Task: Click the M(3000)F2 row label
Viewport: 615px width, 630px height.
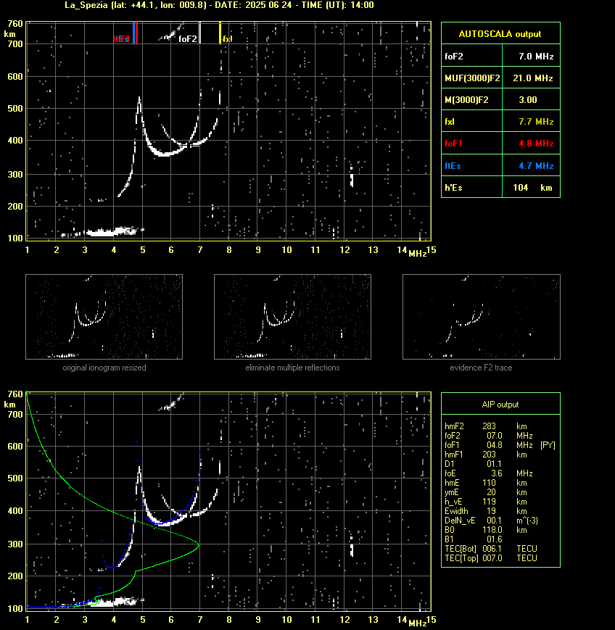Action: coord(466,99)
